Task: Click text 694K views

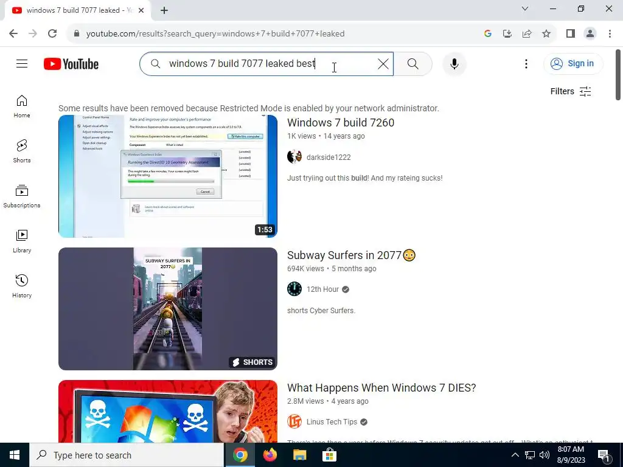Action: [x=305, y=268]
